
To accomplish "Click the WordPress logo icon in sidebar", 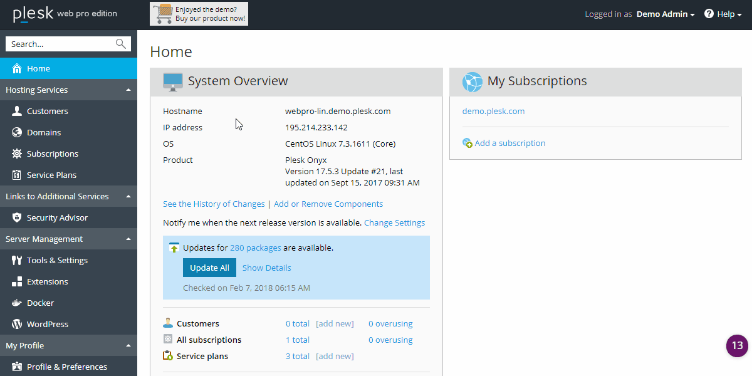I will point(17,324).
